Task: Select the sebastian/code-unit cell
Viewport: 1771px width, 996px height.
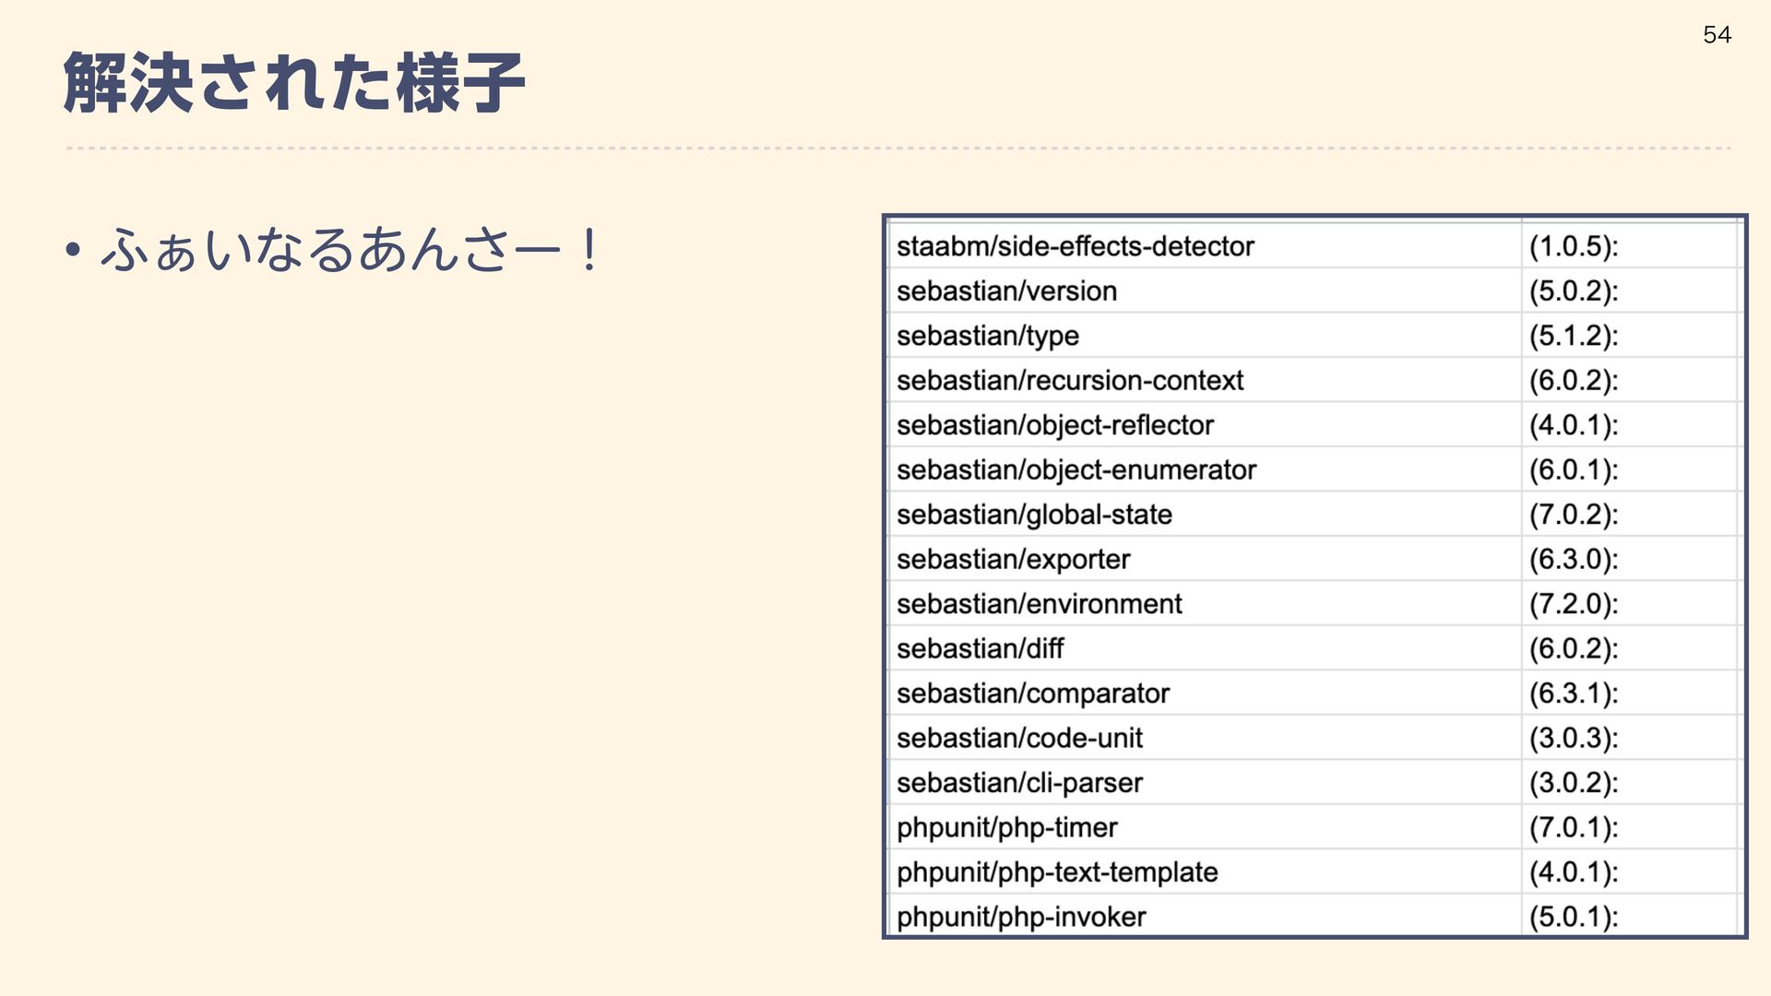Action: tap(1019, 739)
